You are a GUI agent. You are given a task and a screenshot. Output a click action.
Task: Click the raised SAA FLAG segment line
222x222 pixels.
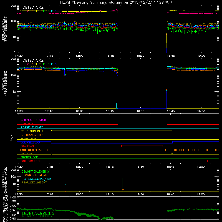coord(142,145)
